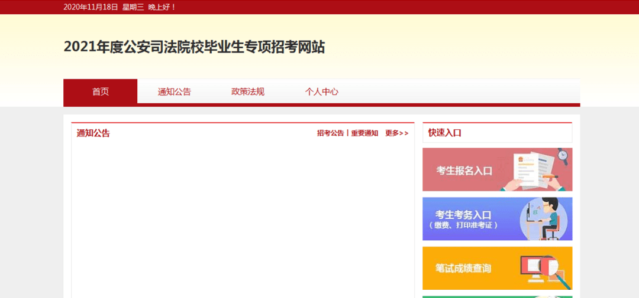Click the stopwatch icon on the registration banner
This screenshot has height=298, width=639.
tap(563, 156)
